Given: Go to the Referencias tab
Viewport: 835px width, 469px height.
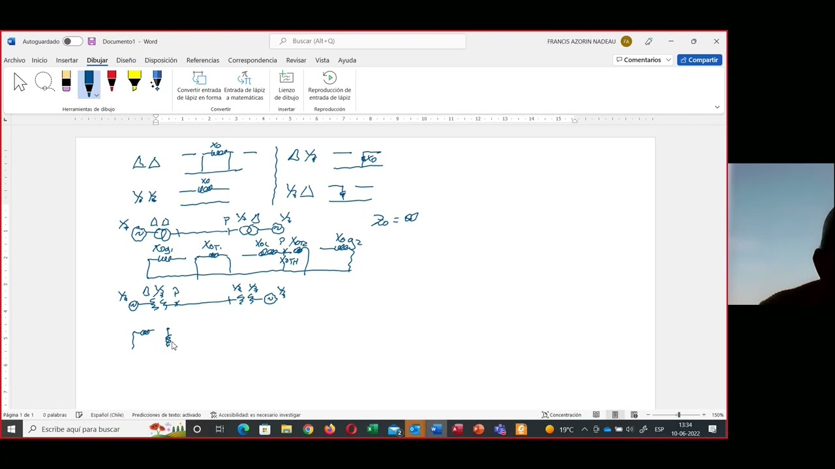Looking at the screenshot, I should 202,60.
